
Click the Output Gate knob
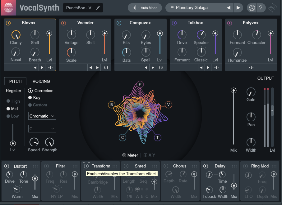point(251,92)
